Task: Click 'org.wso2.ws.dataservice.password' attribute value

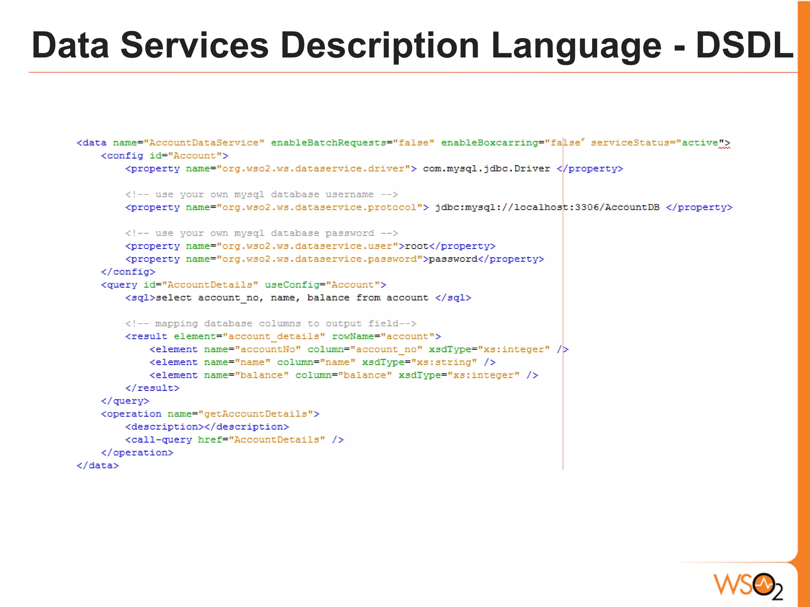Action: point(320,259)
